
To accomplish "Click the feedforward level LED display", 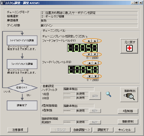I will click(x=83, y=48).
